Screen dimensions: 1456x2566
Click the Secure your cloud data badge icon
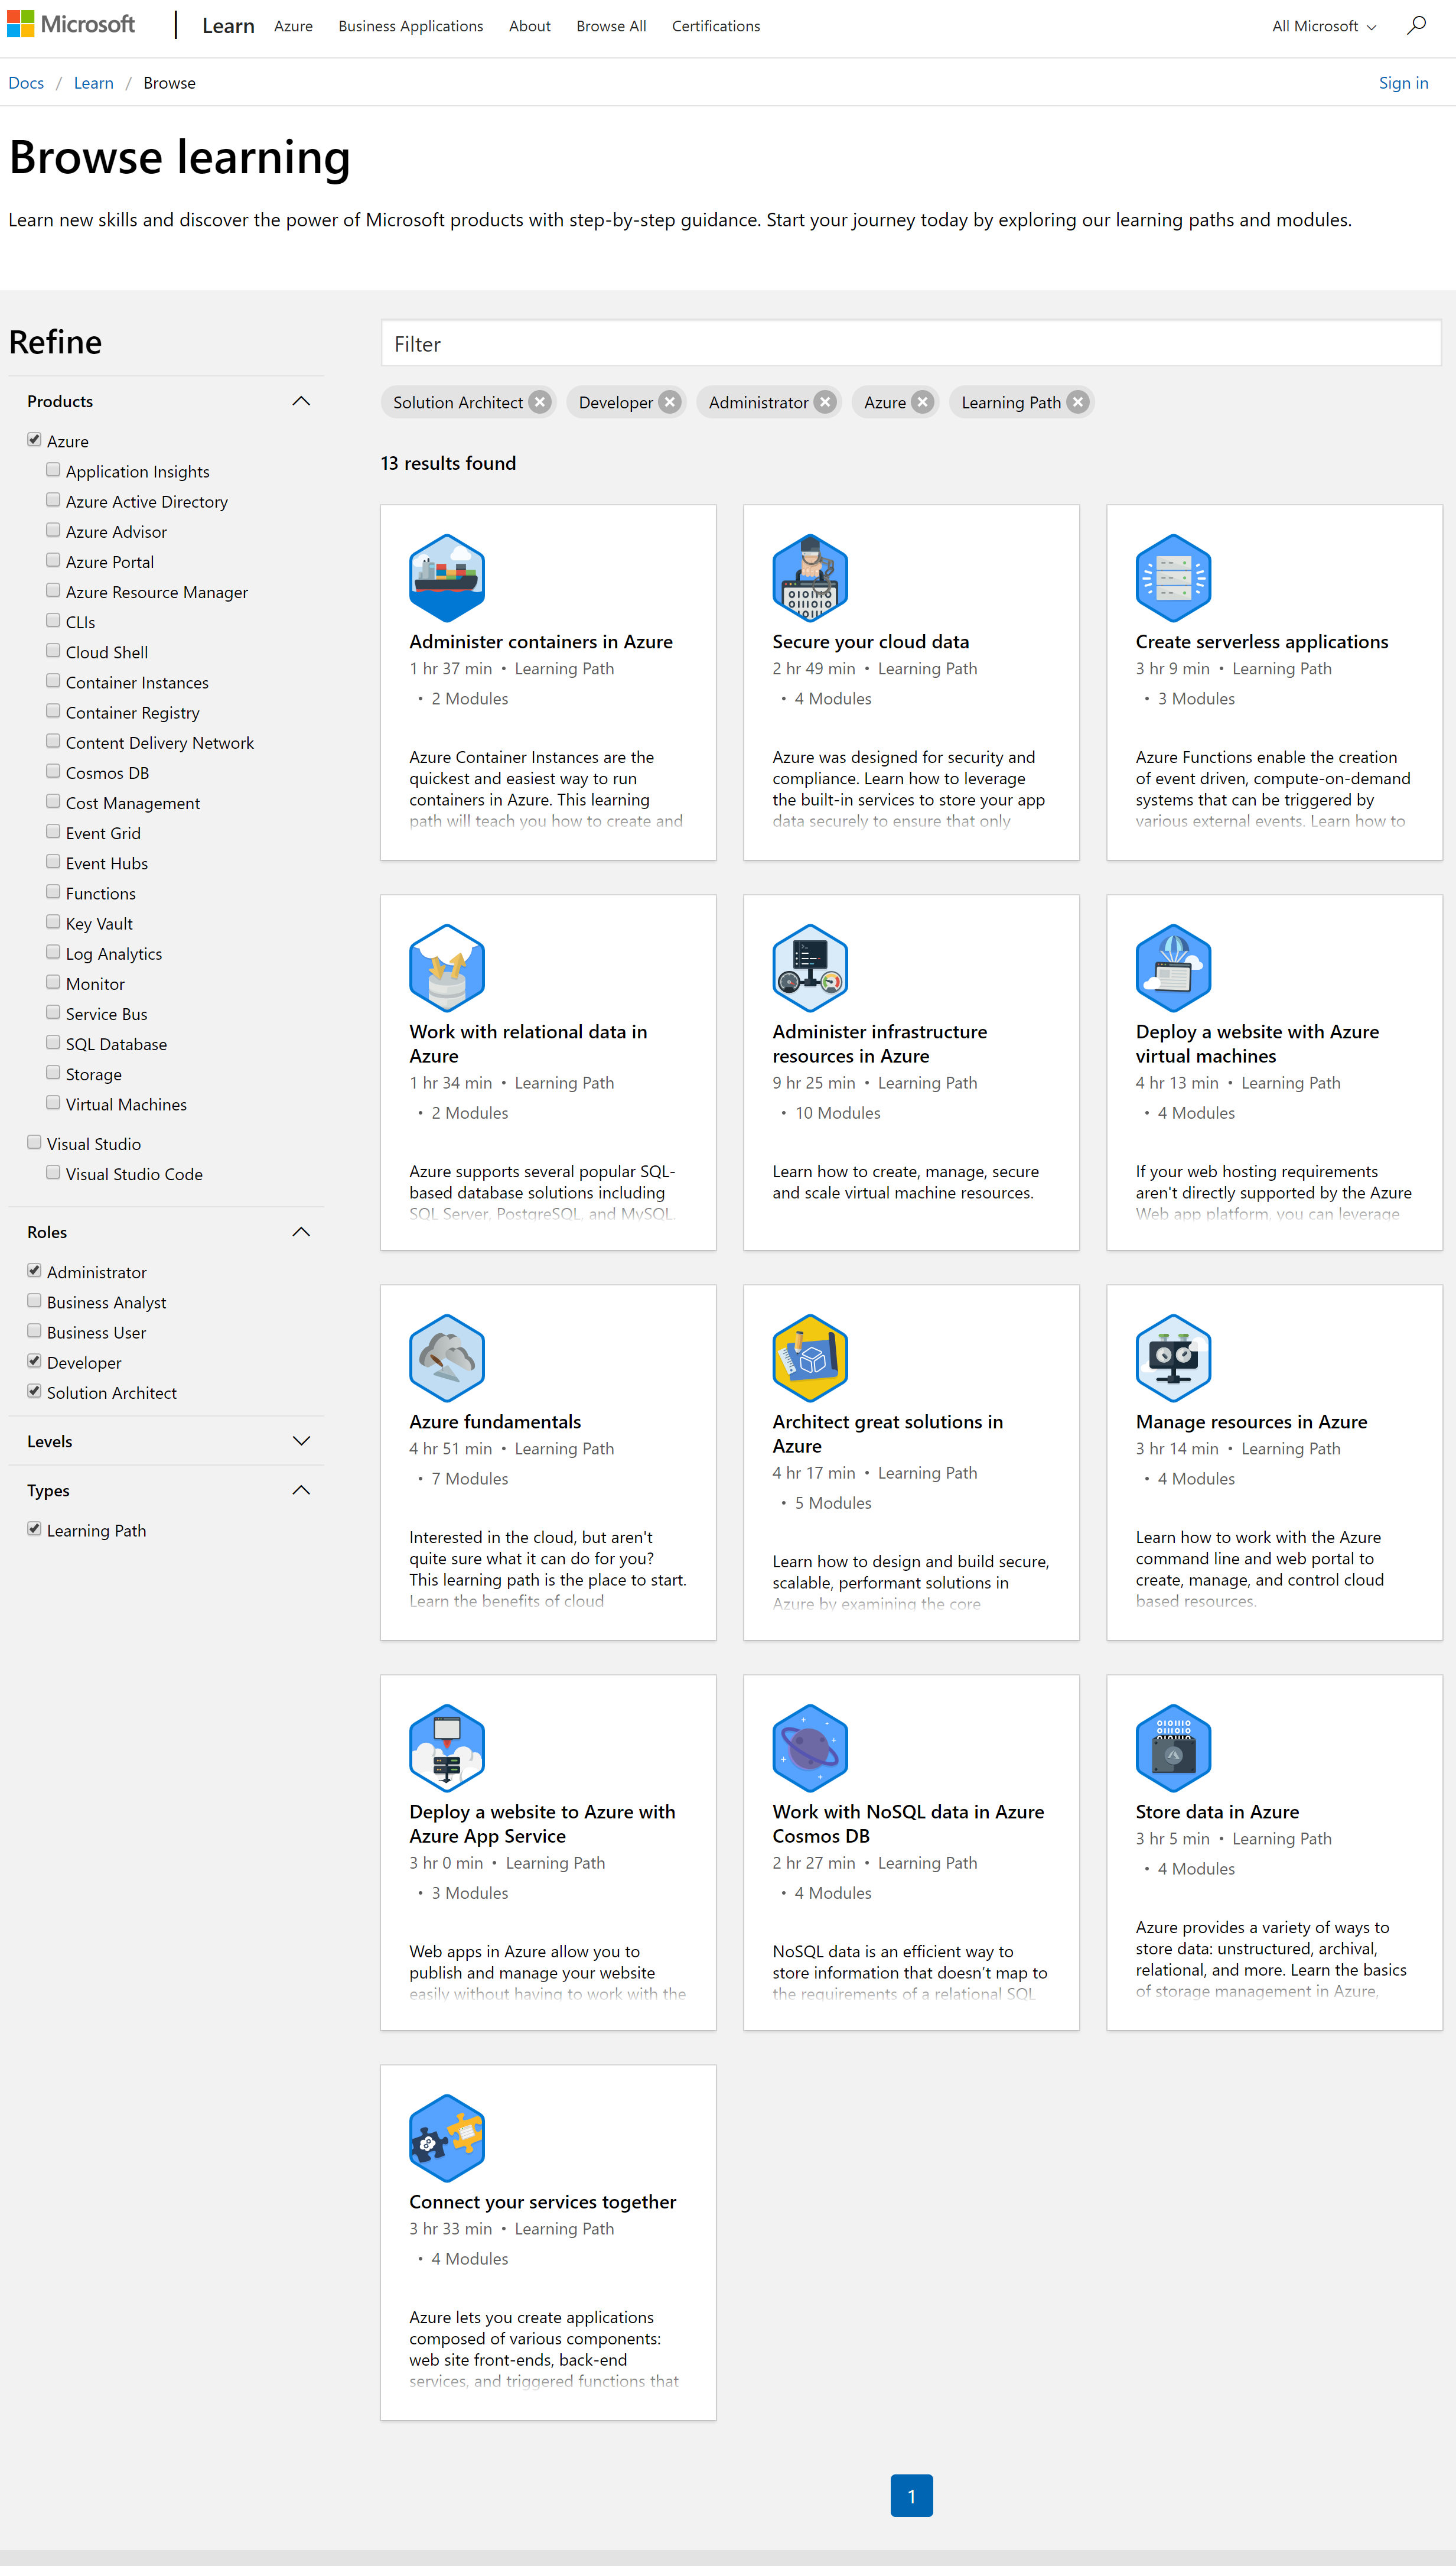pos(810,578)
